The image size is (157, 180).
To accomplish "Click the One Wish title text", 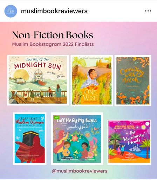I will coord(91,95).
